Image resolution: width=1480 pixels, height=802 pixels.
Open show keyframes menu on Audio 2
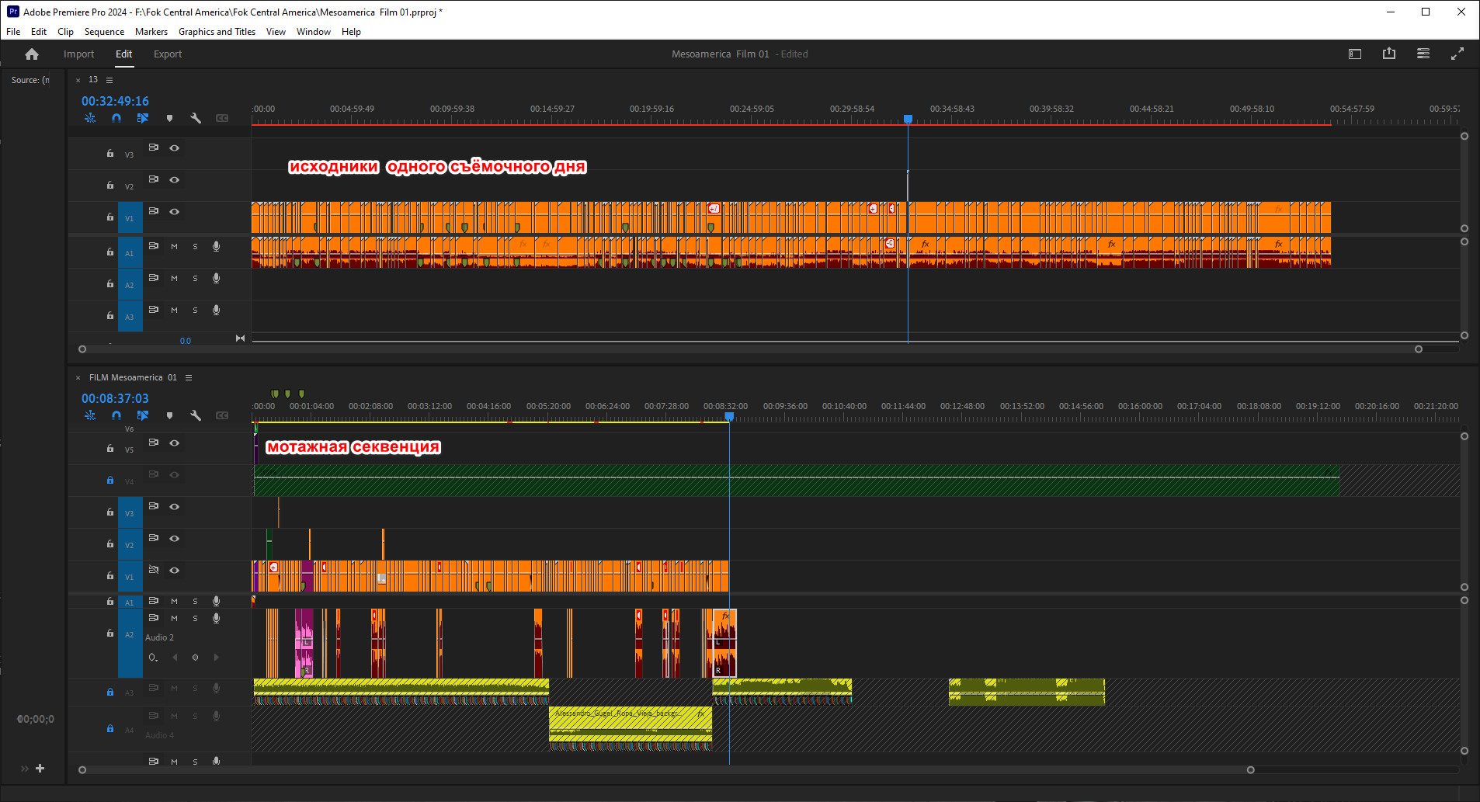coord(154,658)
